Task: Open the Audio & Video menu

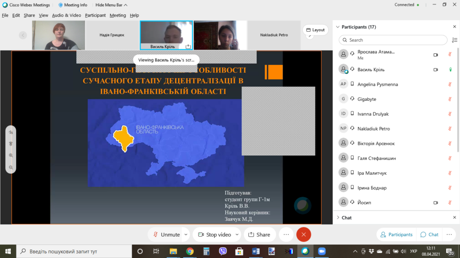Action: click(x=66, y=15)
